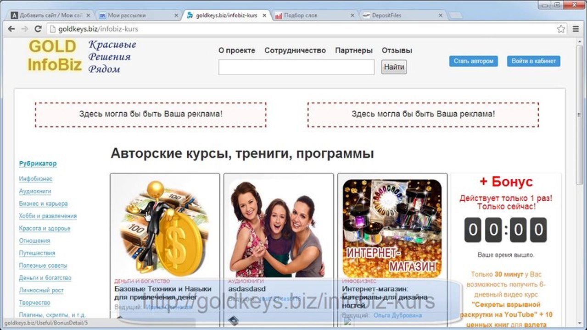Open 'Полезные советы' category link
Viewport: 587px width, 330px height.
(43, 265)
